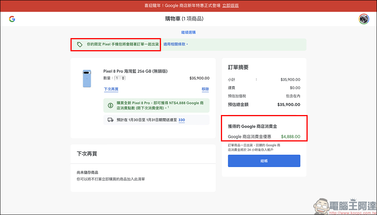Click the 預計在 1月30日至 1月31日 delivery estimate
The image size is (377, 215).
click(147, 120)
